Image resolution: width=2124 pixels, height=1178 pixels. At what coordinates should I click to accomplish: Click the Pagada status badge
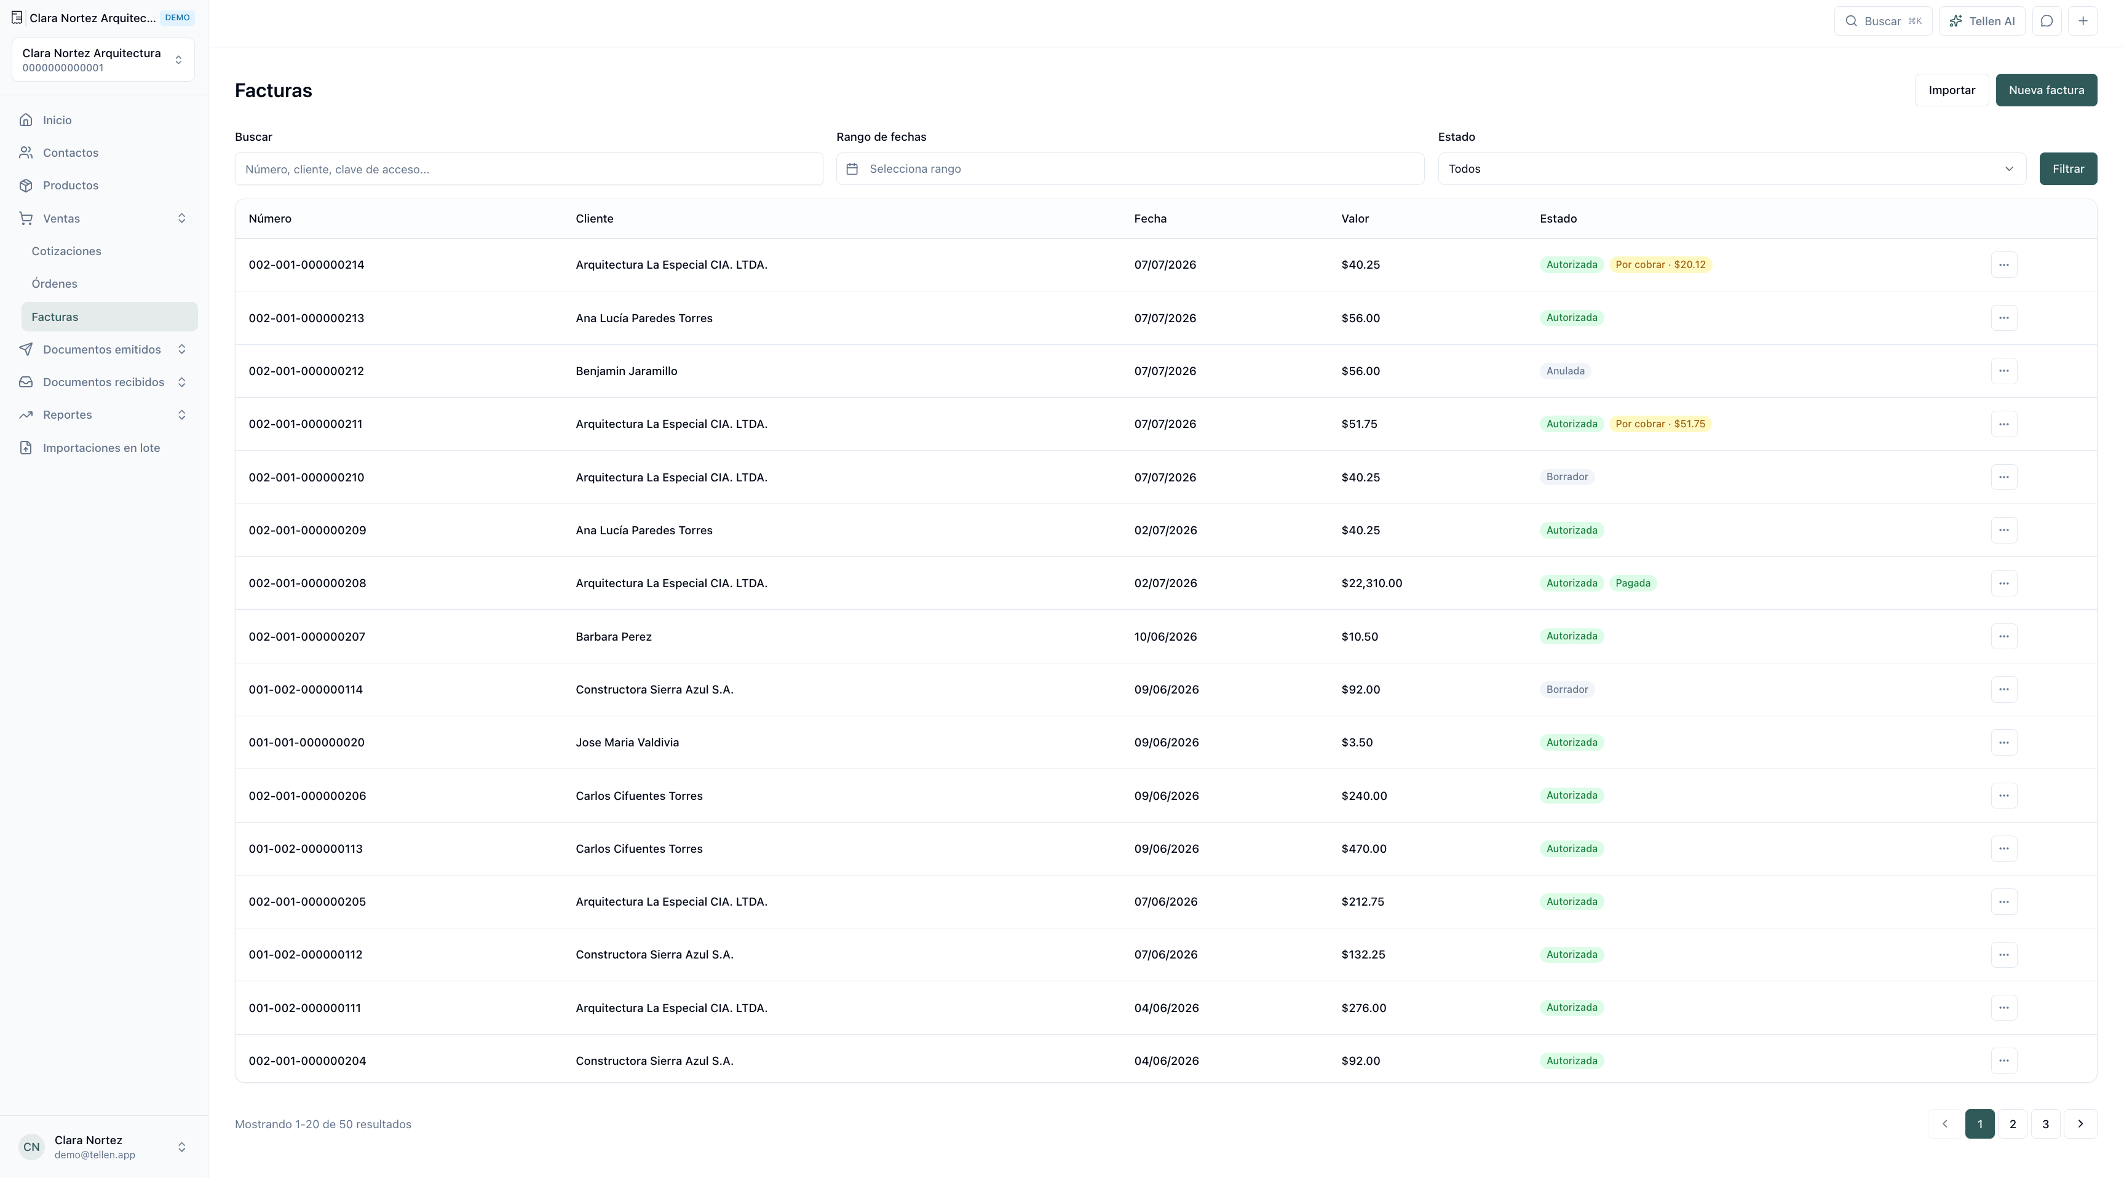pos(1633,583)
